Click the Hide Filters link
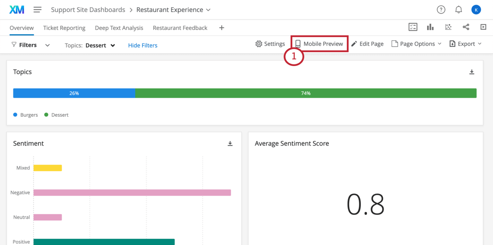 pyautogui.click(x=143, y=45)
